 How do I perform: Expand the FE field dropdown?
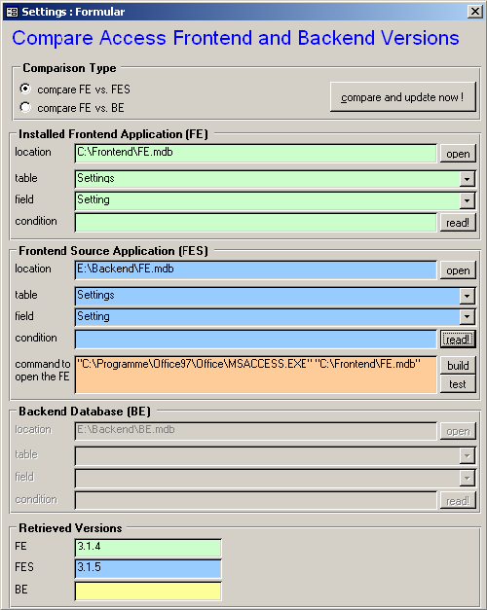[467, 200]
